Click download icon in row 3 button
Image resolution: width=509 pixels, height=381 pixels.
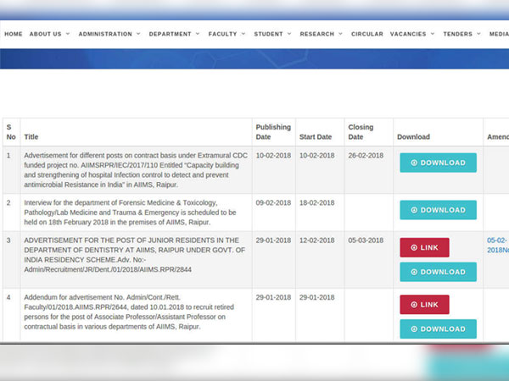click(x=414, y=272)
